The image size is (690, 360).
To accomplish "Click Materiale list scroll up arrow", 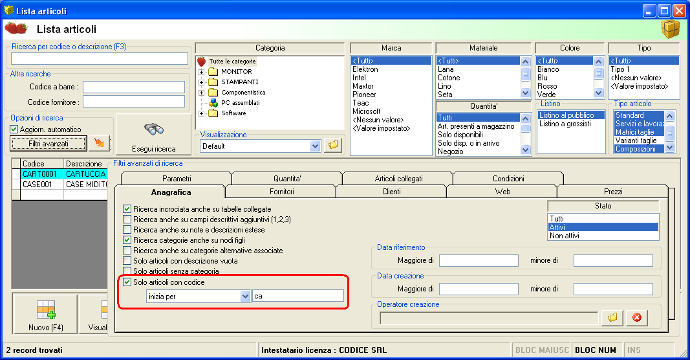I will coord(525,62).
